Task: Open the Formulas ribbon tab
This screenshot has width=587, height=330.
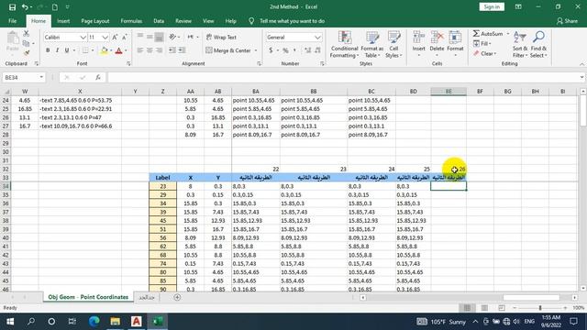Action: [131, 21]
